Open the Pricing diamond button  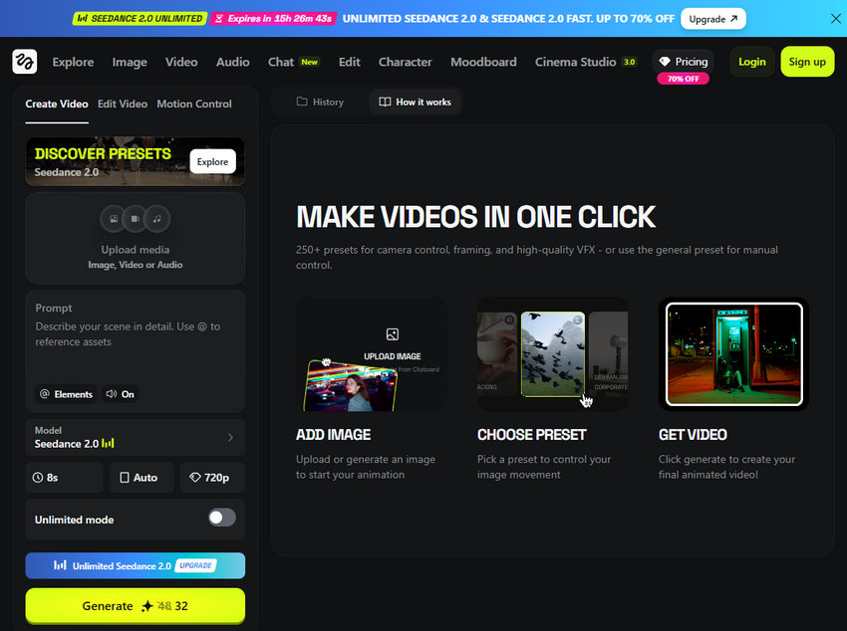pyautogui.click(x=684, y=62)
